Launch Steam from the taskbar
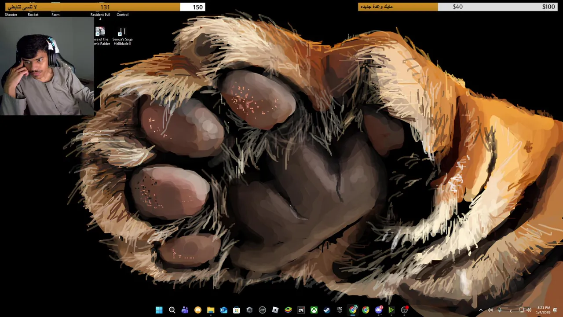 (327, 310)
